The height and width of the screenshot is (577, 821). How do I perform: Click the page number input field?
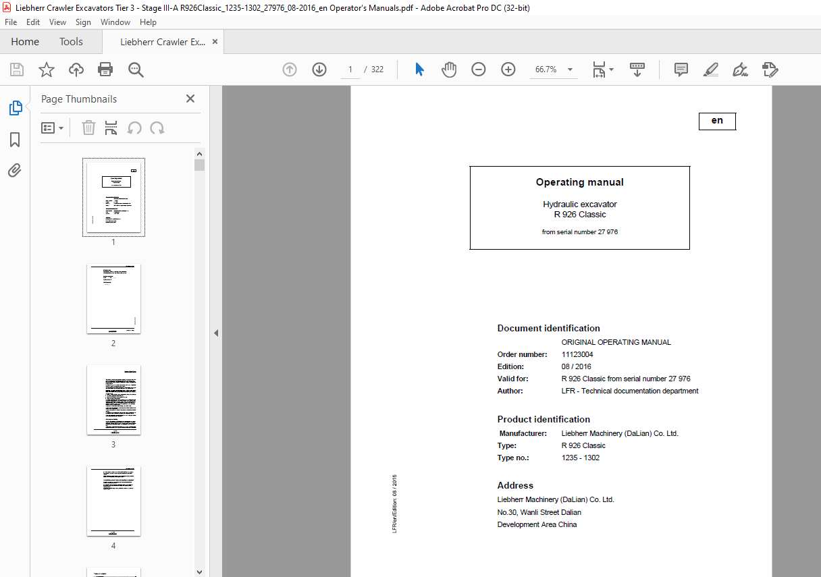[350, 70]
